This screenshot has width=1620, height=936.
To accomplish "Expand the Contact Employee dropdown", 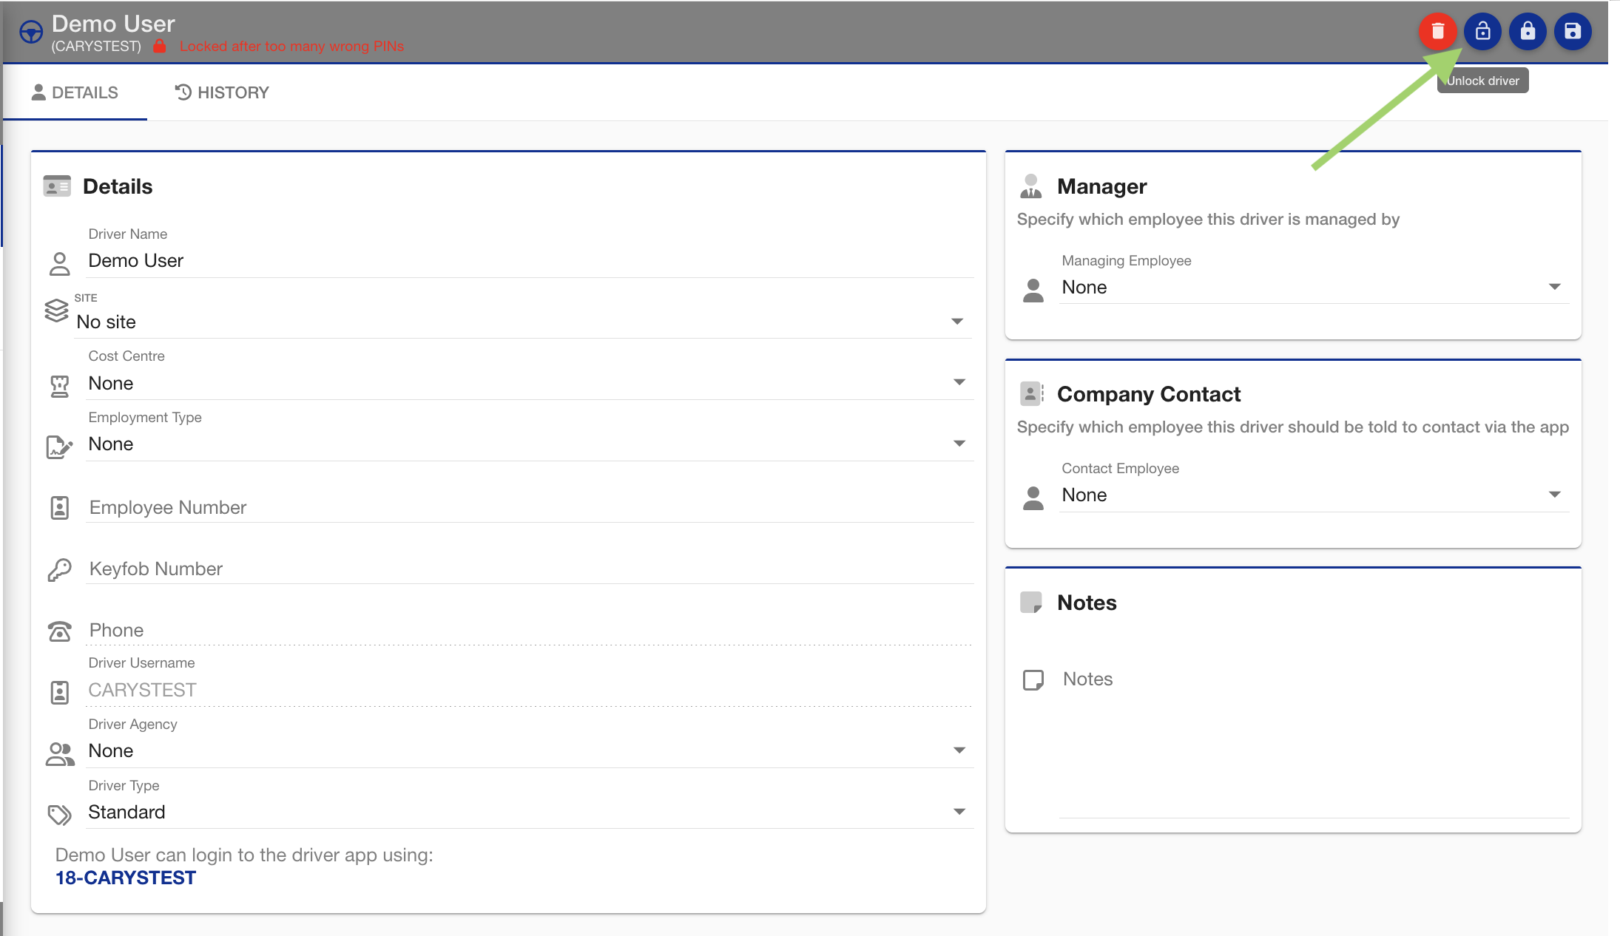I will (1314, 495).
